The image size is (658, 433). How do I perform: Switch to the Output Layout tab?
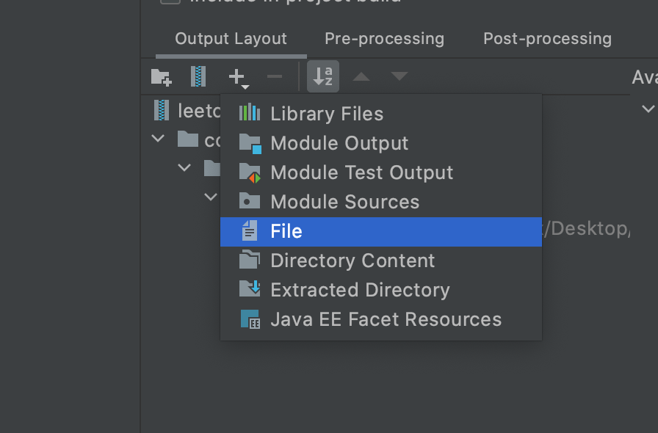[231, 39]
